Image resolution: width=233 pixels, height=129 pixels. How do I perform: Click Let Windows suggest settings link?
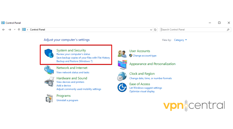click(x=145, y=88)
